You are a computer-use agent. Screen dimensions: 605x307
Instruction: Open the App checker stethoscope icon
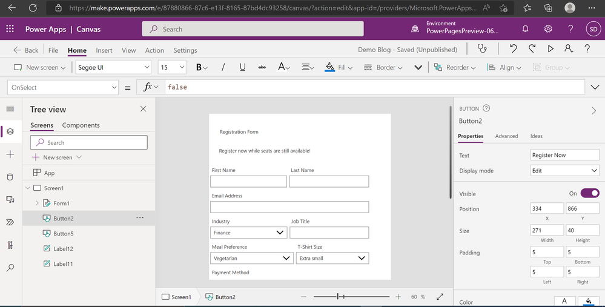click(x=482, y=48)
